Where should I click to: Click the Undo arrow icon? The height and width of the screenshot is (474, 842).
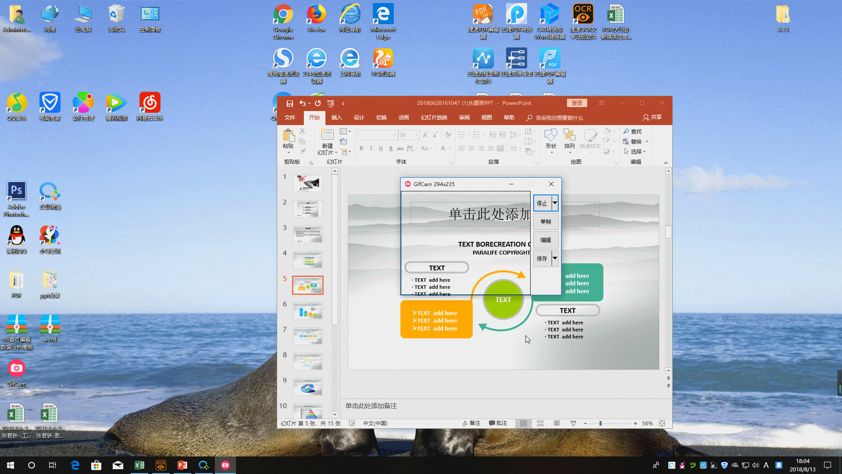pos(302,103)
